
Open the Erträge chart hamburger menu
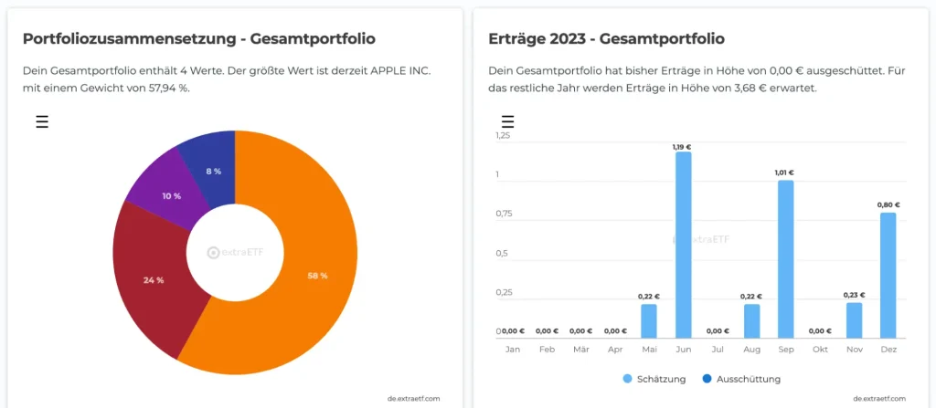[508, 122]
